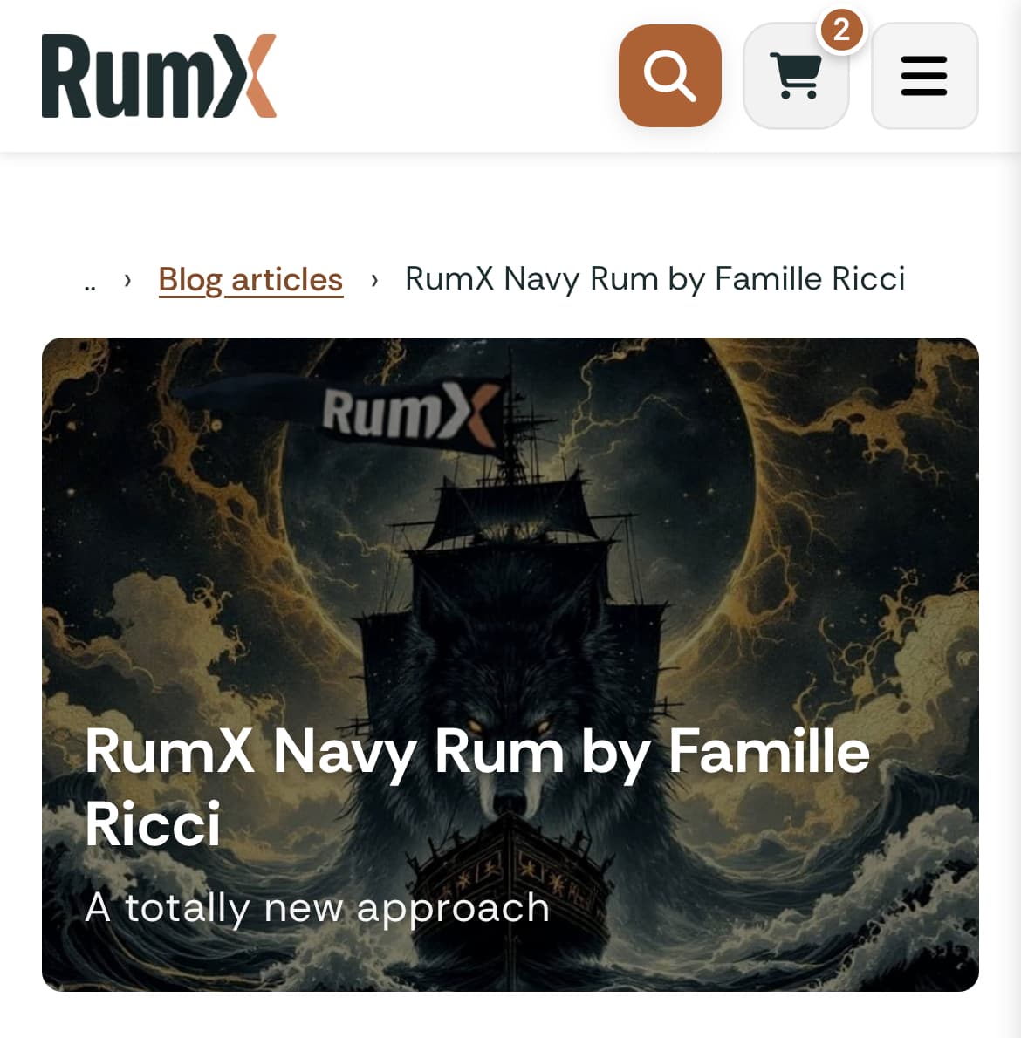
Task: Open the shopping cart
Action: [x=796, y=76]
